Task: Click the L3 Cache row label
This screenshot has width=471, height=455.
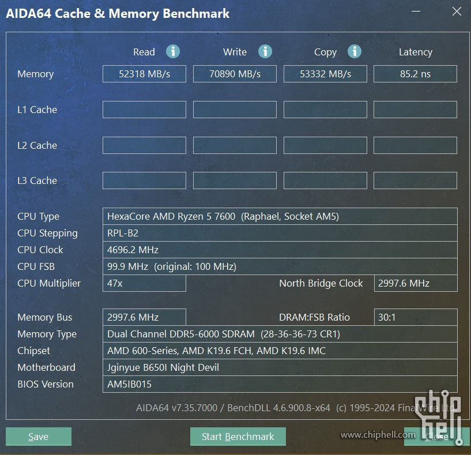Action: point(37,181)
